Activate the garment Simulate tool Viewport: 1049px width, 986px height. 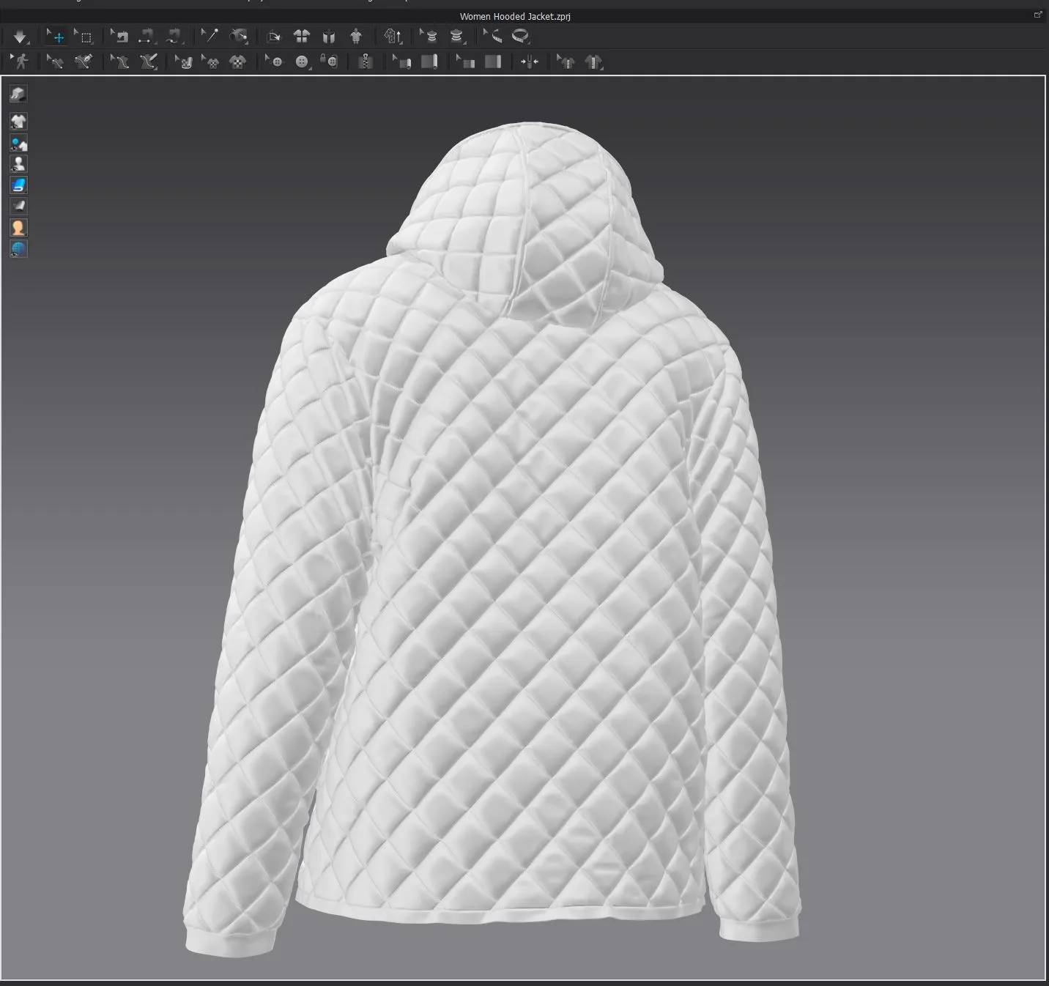pyautogui.click(x=20, y=36)
